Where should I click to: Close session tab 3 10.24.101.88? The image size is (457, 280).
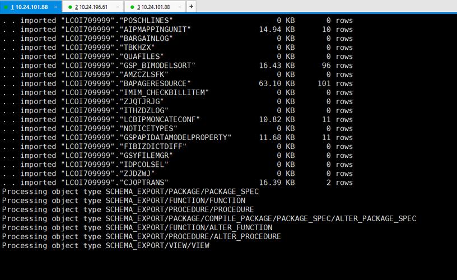[x=179, y=7]
